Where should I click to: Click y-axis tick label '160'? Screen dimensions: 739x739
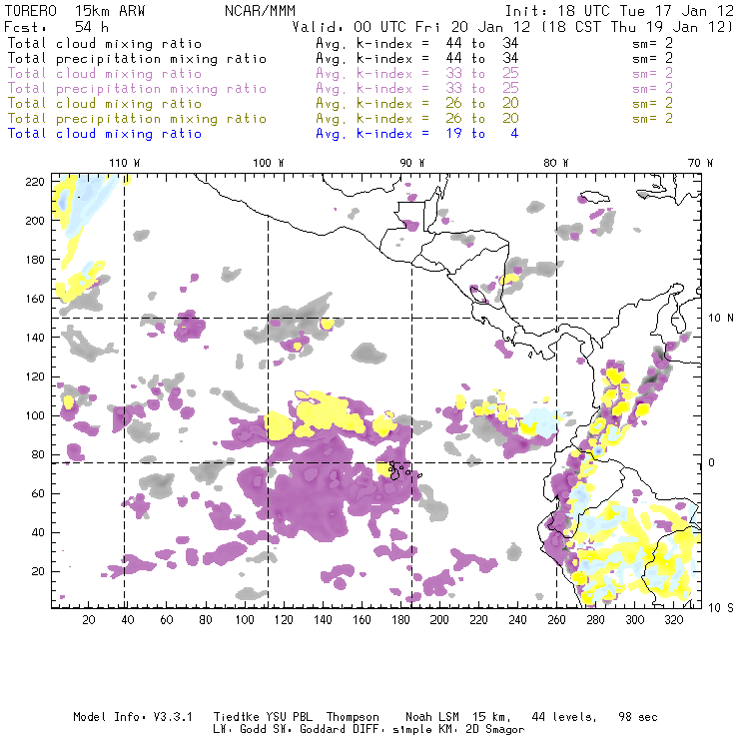coord(35,299)
